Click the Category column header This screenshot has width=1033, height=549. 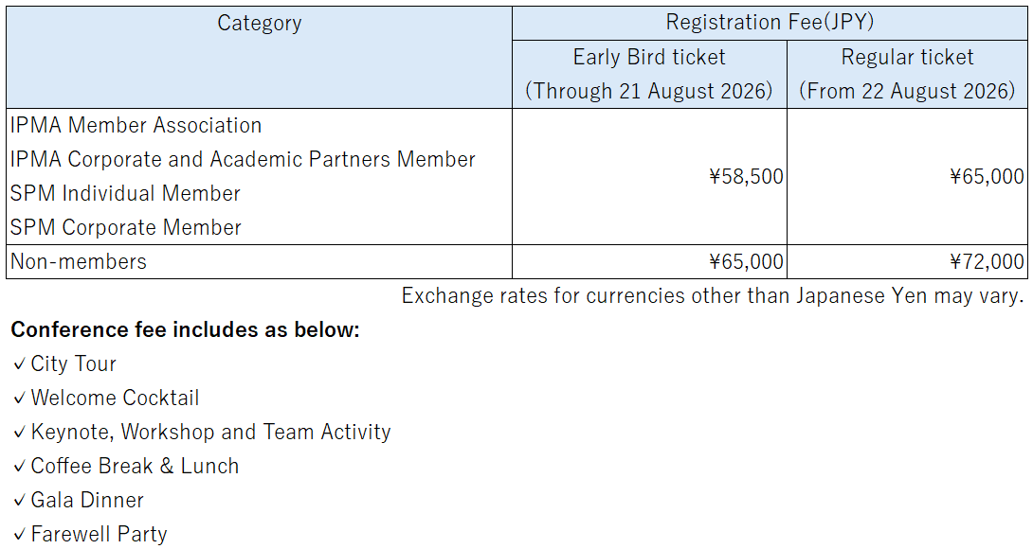[259, 57]
